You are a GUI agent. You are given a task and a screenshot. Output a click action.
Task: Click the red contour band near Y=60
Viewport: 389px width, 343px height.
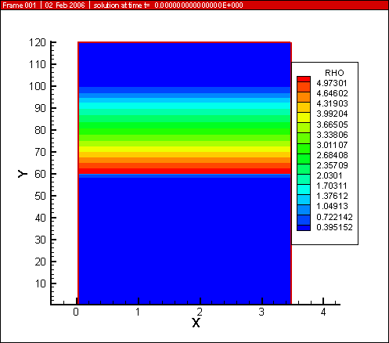(185, 171)
